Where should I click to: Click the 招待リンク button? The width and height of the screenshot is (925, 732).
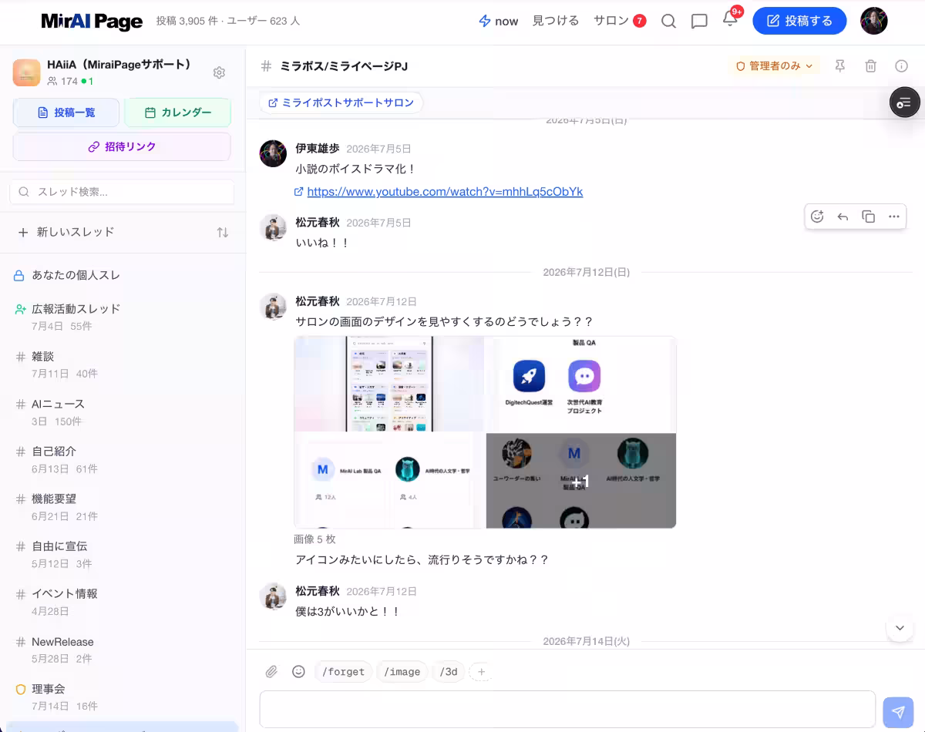pos(122,146)
